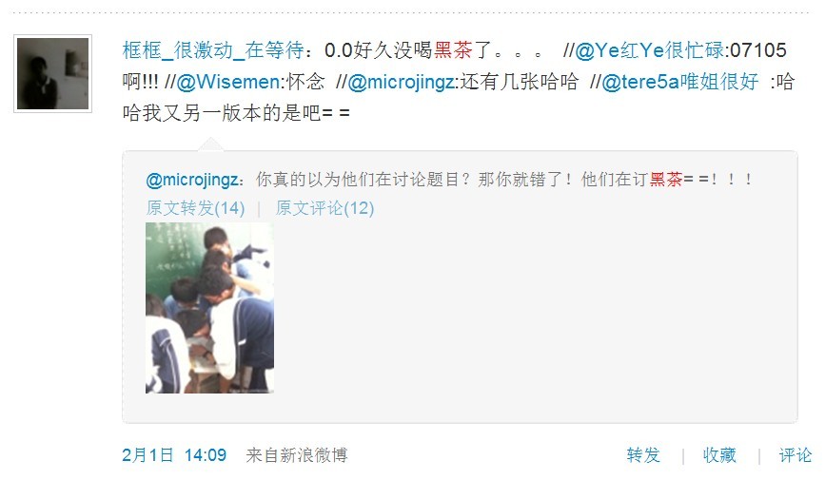The image size is (825, 480).
Task: Click 评论 to comment
Action: click(796, 454)
